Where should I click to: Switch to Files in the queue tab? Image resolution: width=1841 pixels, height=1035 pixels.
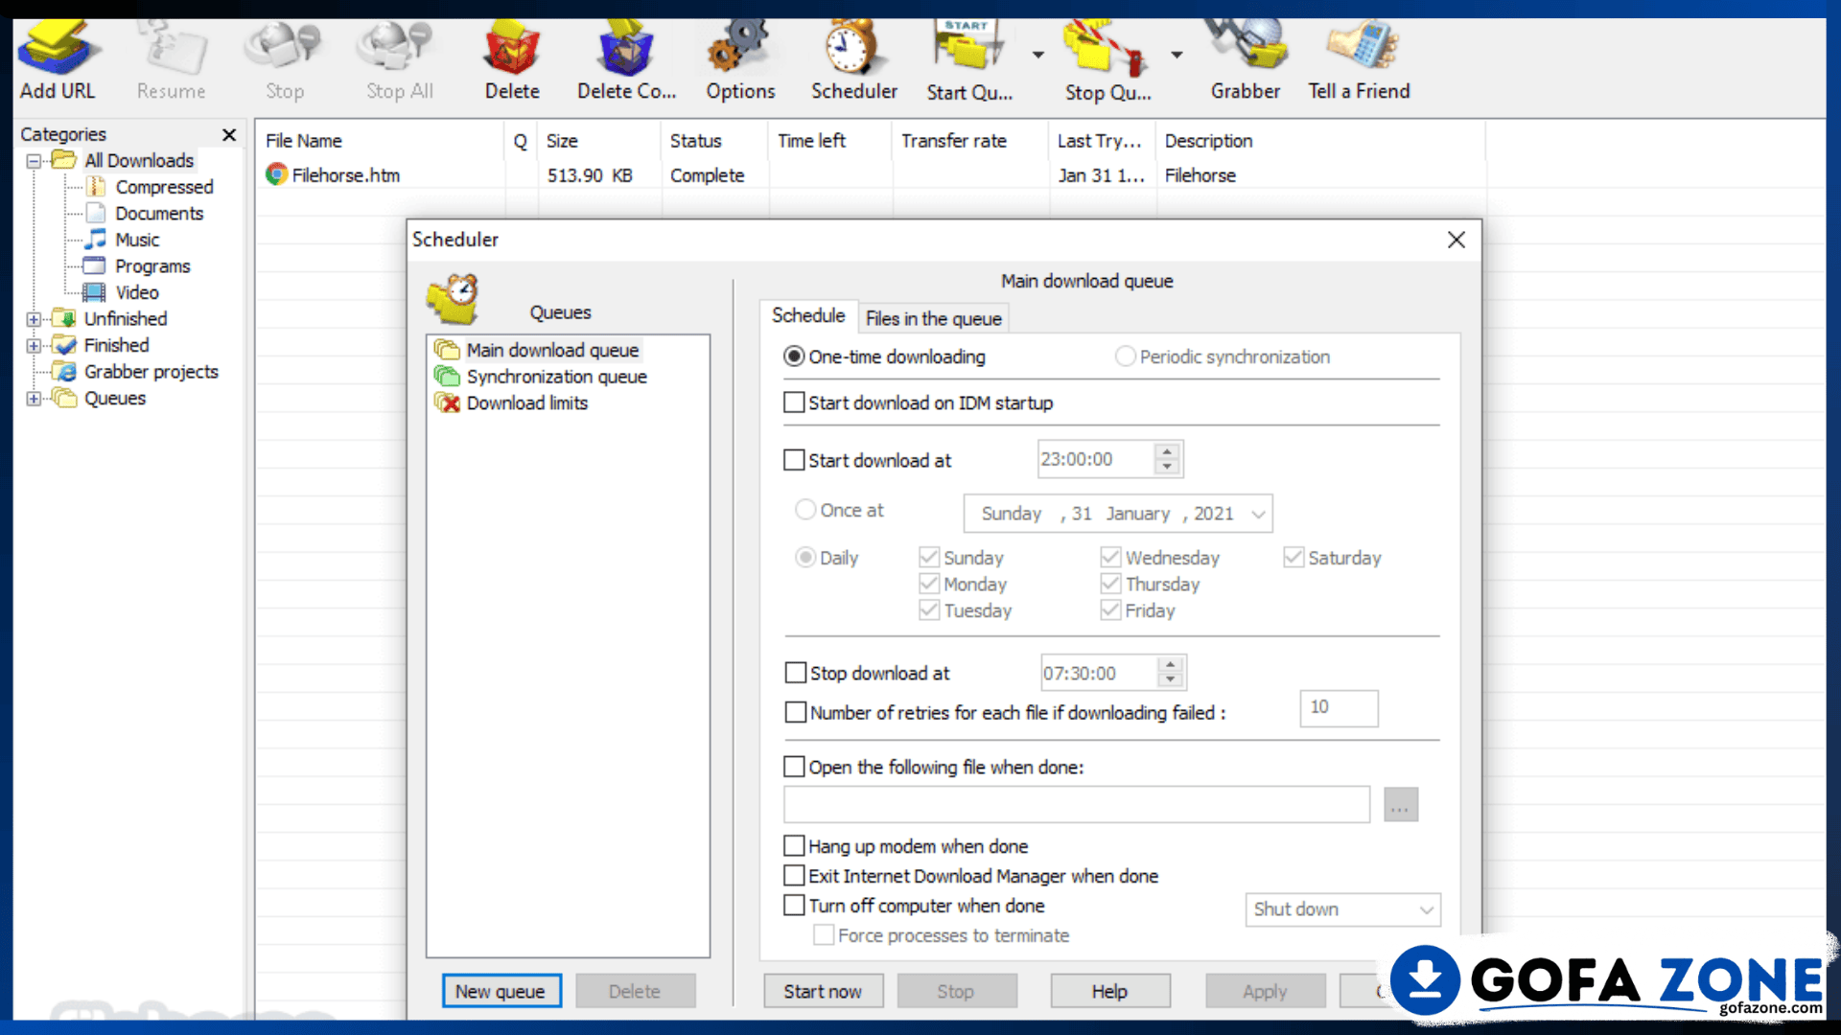pos(933,318)
